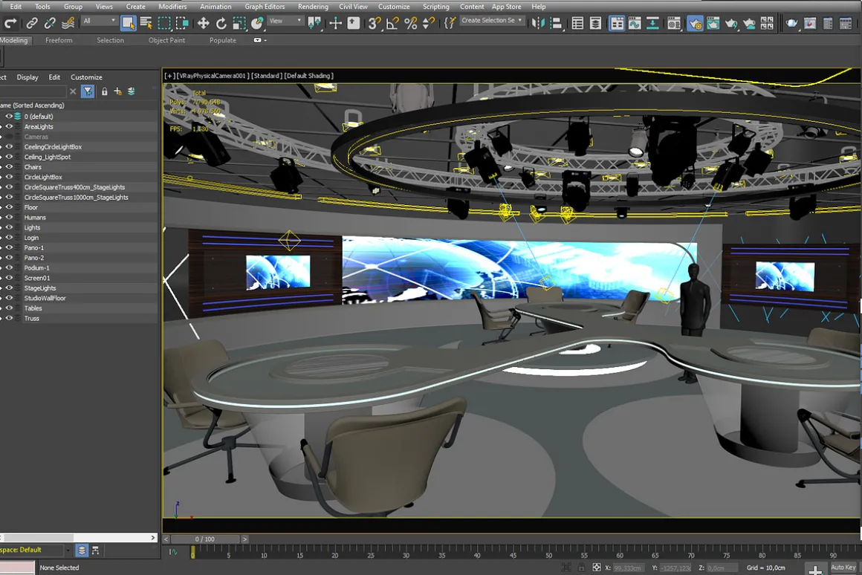The image size is (862, 575).
Task: Open the Scripting menu
Action: (x=436, y=7)
